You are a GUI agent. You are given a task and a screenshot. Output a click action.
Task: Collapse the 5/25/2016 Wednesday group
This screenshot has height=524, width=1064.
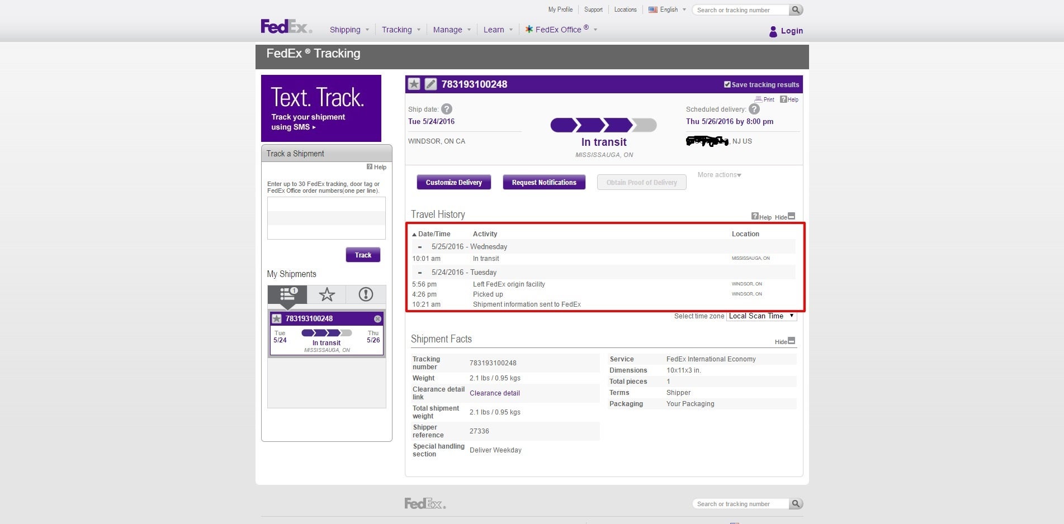pyautogui.click(x=420, y=247)
